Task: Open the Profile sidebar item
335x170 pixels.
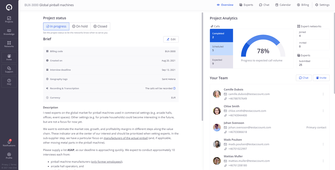Action: click(x=9, y=156)
